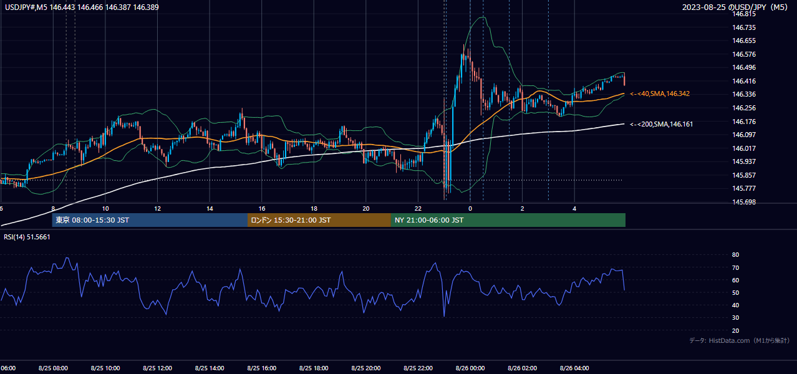Click the RSI 50 level label
797x374 pixels.
tap(735, 292)
